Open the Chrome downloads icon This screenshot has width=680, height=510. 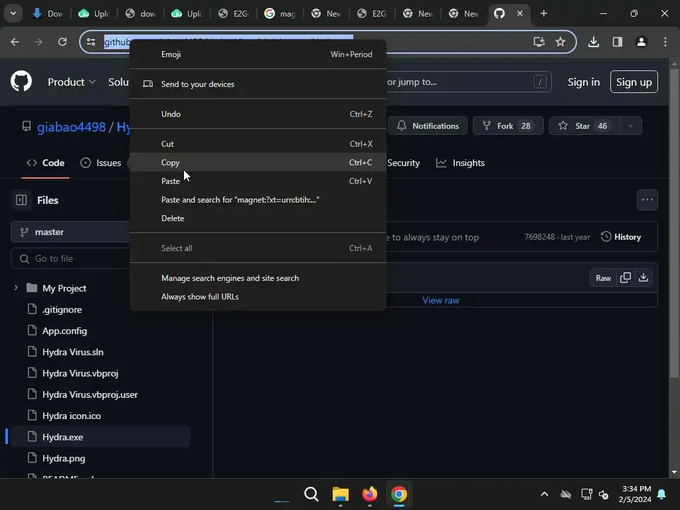593,42
